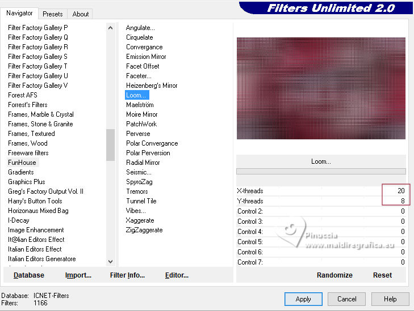Click the category list scrollbar thumb
This screenshot has width=414, height=311.
pyautogui.click(x=110, y=145)
